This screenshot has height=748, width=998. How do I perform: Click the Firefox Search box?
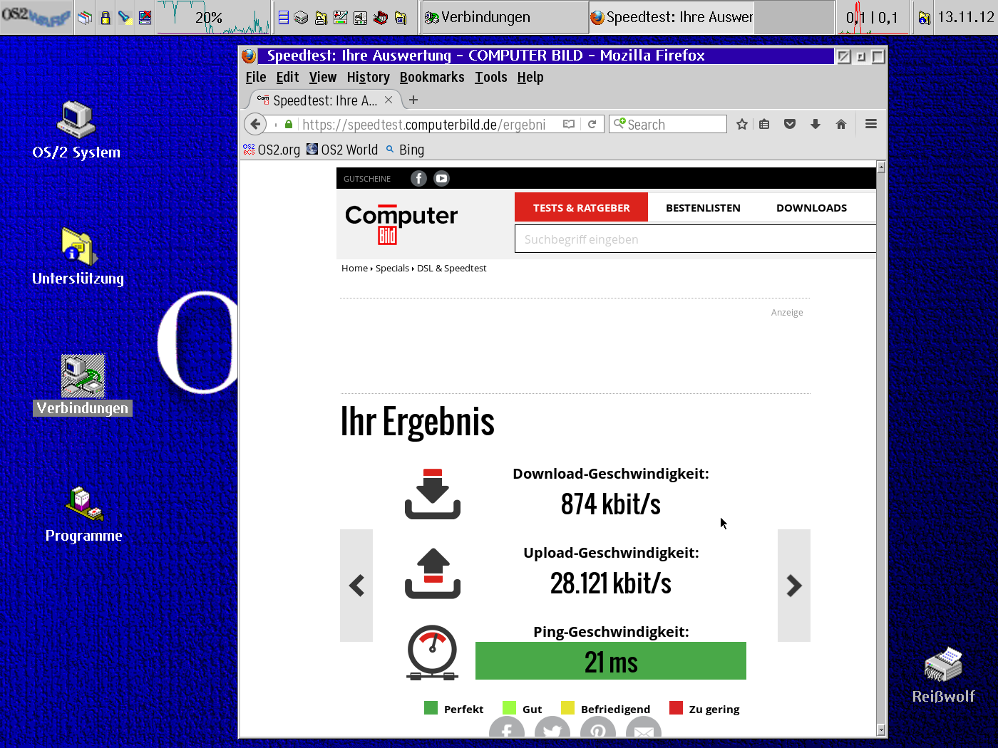(x=668, y=124)
